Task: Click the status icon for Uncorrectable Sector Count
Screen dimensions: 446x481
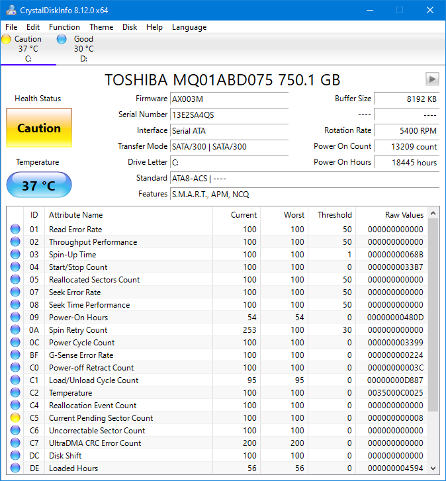Action: pos(15,430)
